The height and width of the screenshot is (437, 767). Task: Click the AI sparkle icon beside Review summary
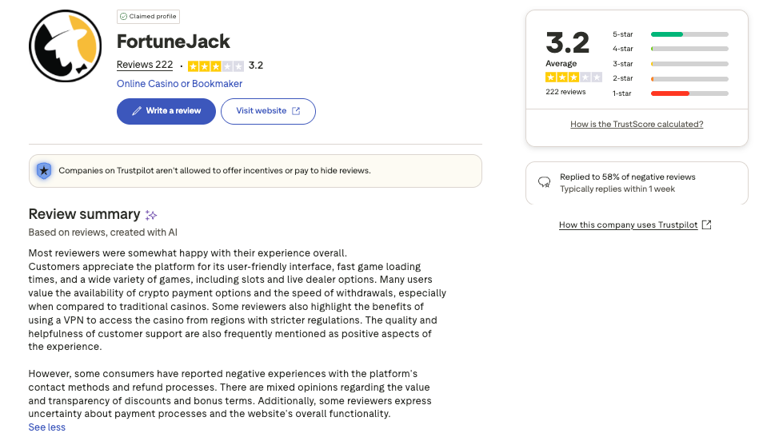point(151,215)
